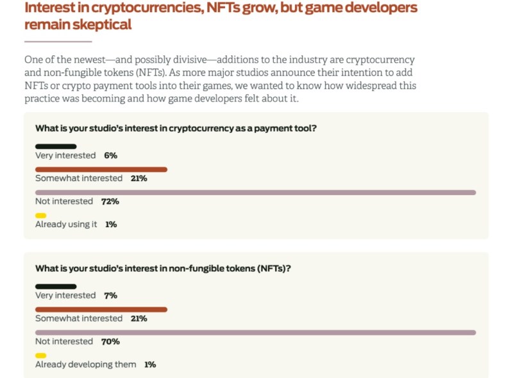
Task: Click the Already using it label
Action: [x=66, y=225]
